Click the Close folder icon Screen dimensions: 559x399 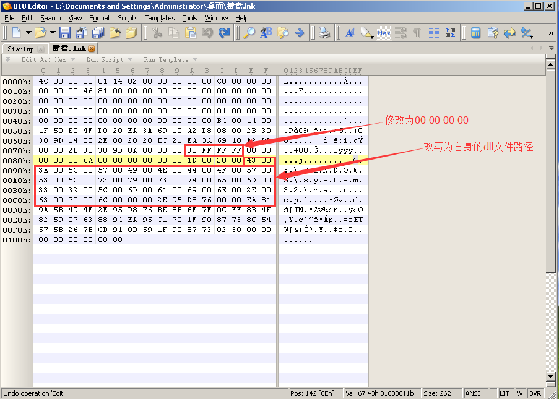(x=115, y=33)
